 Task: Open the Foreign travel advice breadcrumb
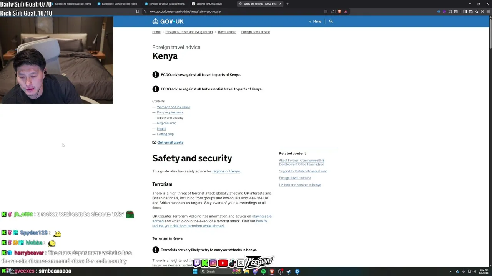255,32
